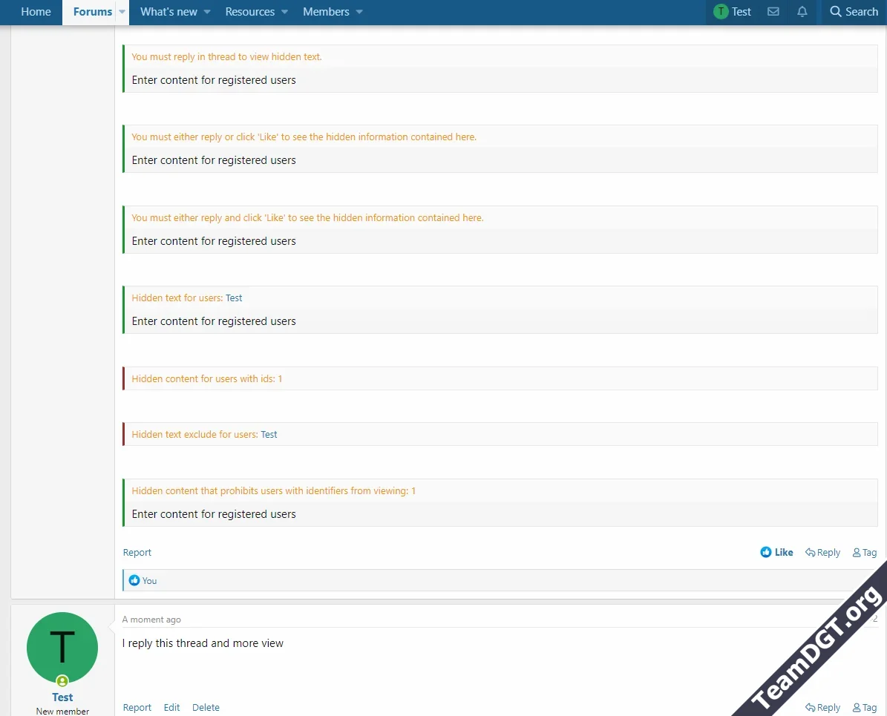Click the green T account avatar in navbar
Viewport: 887px width, 716px height.
720,12
